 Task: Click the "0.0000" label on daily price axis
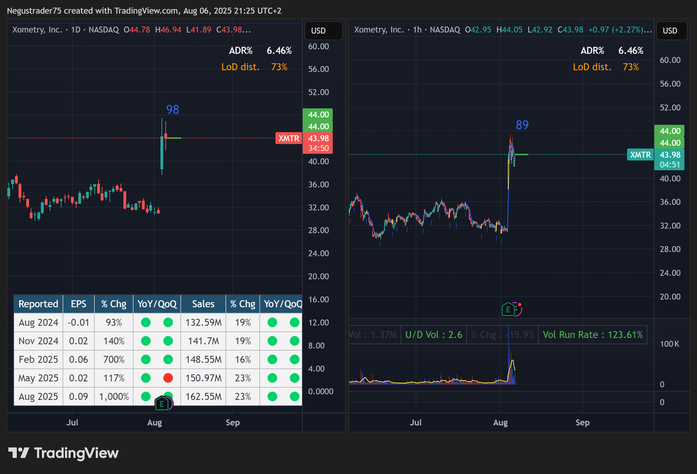[321, 392]
